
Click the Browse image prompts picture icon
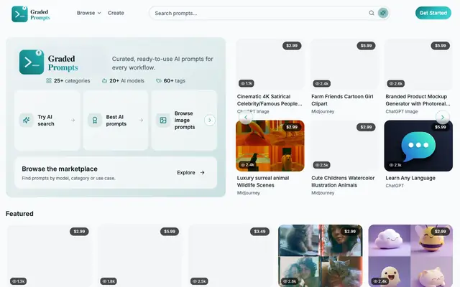[163, 120]
